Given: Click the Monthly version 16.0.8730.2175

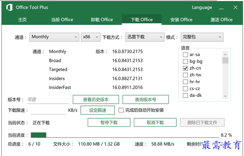Looking at the screenshot, I should 127,52.
